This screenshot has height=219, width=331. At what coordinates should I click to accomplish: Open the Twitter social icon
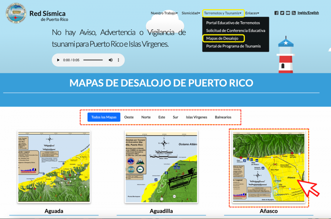[x=282, y=13]
